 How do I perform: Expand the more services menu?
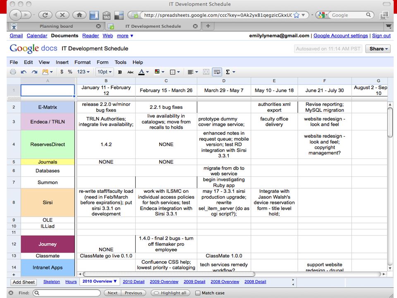pyautogui.click(x=125, y=36)
